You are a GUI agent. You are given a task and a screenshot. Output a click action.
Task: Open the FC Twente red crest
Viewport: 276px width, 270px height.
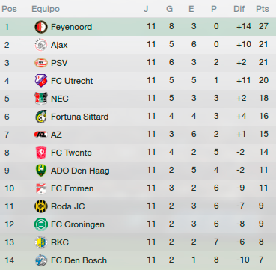(x=41, y=153)
